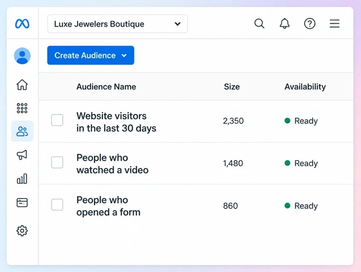Click the size value 1,480

pos(233,163)
